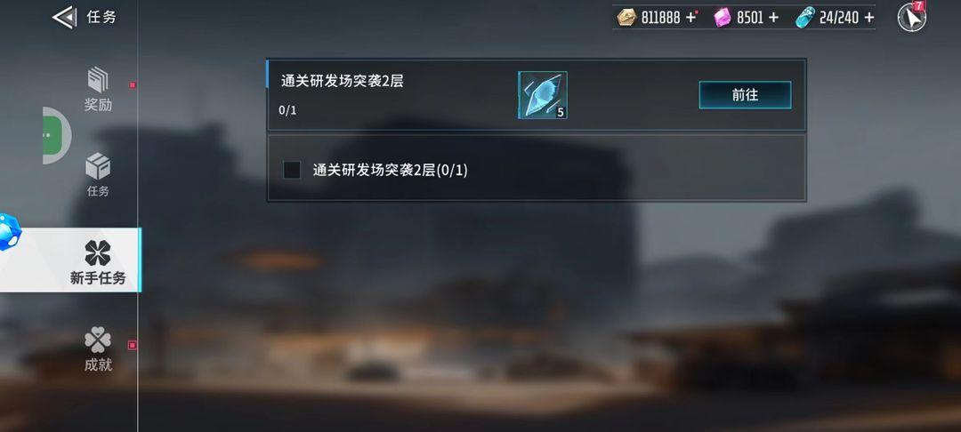Image resolution: width=961 pixels, height=432 pixels.
Task: Tap the blue gem at left edge
Action: point(9,231)
